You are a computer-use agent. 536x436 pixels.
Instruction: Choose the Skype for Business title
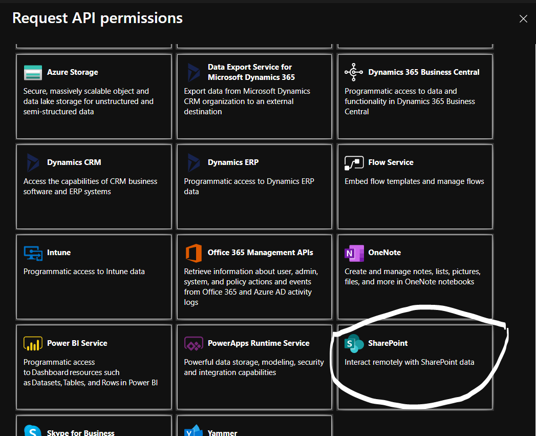point(81,432)
